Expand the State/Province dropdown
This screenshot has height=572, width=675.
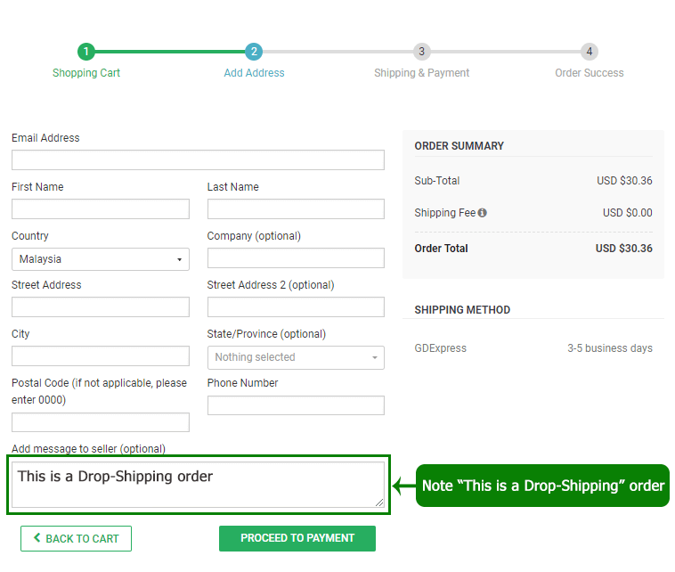pyautogui.click(x=296, y=357)
